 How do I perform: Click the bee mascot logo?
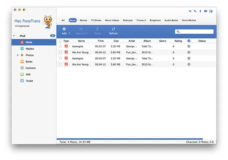coord(48,22)
